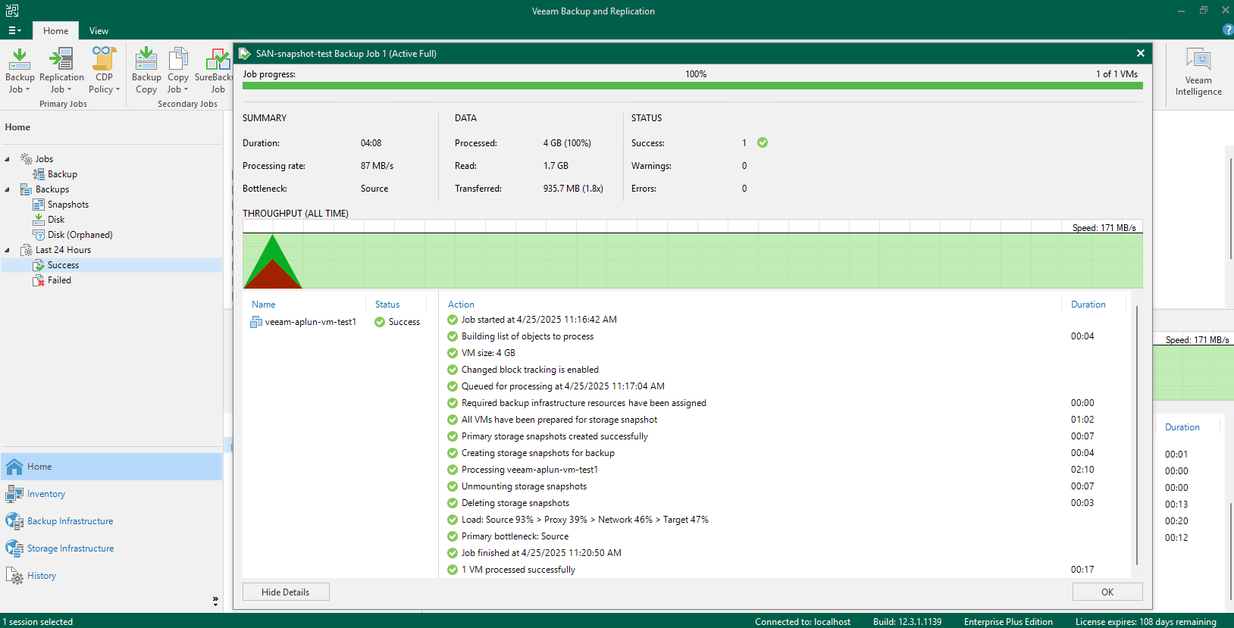Open the Home navigation pane
1234x628 pixels.
[x=111, y=467]
